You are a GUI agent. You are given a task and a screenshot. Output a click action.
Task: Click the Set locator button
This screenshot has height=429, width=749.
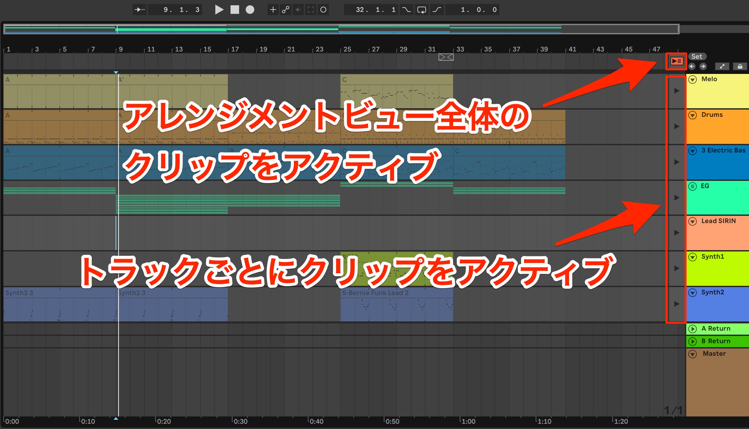coord(697,56)
